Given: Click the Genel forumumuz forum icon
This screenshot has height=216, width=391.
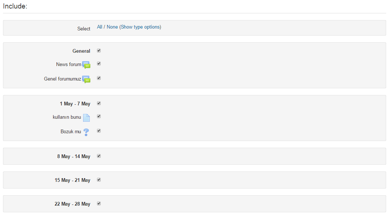Looking at the screenshot, I should pos(86,79).
